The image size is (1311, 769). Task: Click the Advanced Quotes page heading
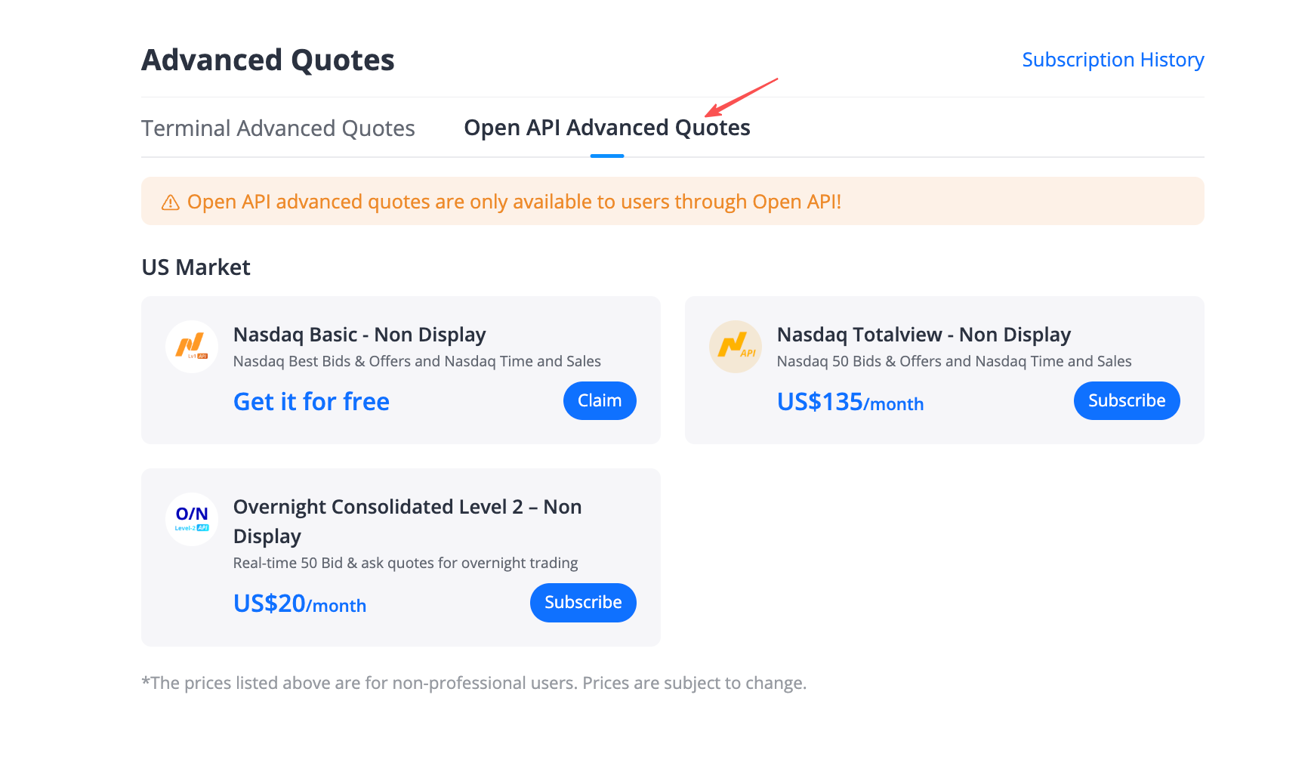point(268,60)
